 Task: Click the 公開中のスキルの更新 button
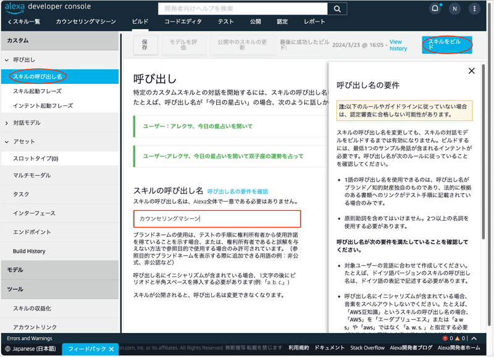(x=242, y=45)
